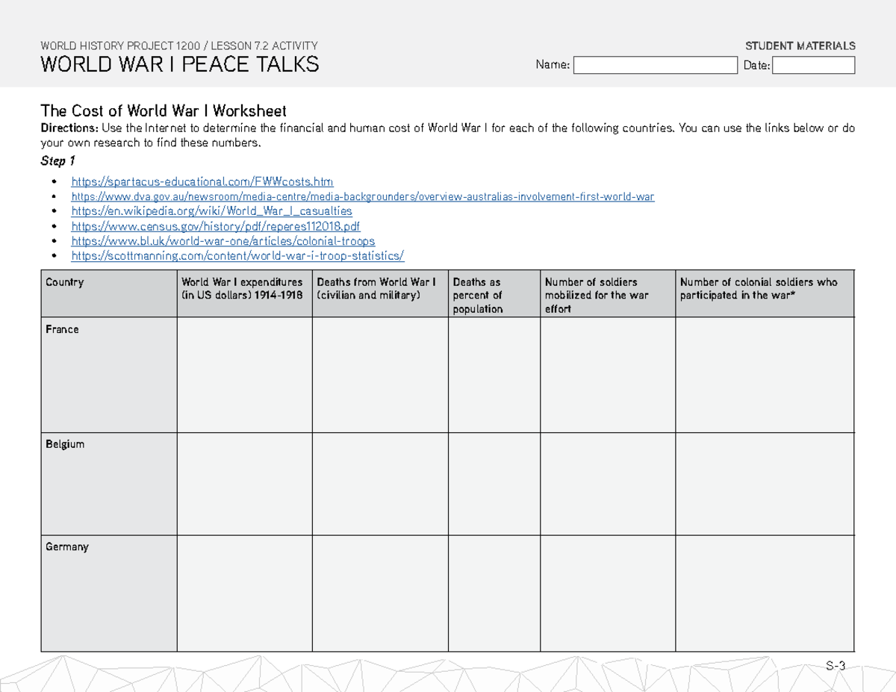Select Belgium's deaths as percent of population cell
Image resolution: width=896 pixels, height=692 pixels.
(x=493, y=483)
